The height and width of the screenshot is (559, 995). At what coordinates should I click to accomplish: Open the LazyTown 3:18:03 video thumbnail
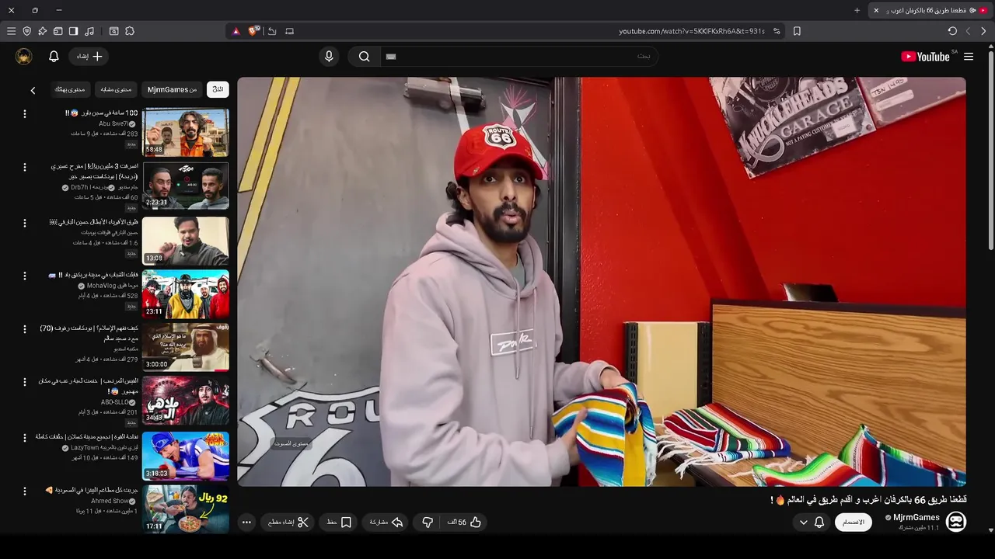click(186, 455)
